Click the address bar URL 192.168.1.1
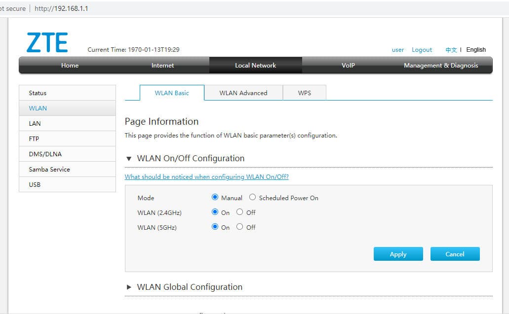 61,8
